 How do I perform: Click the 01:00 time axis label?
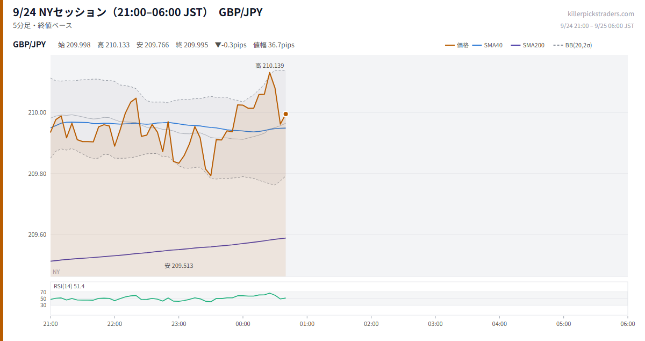point(307,324)
